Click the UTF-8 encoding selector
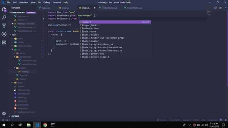Viewport: 228px width, 128px height. coord(196,120)
